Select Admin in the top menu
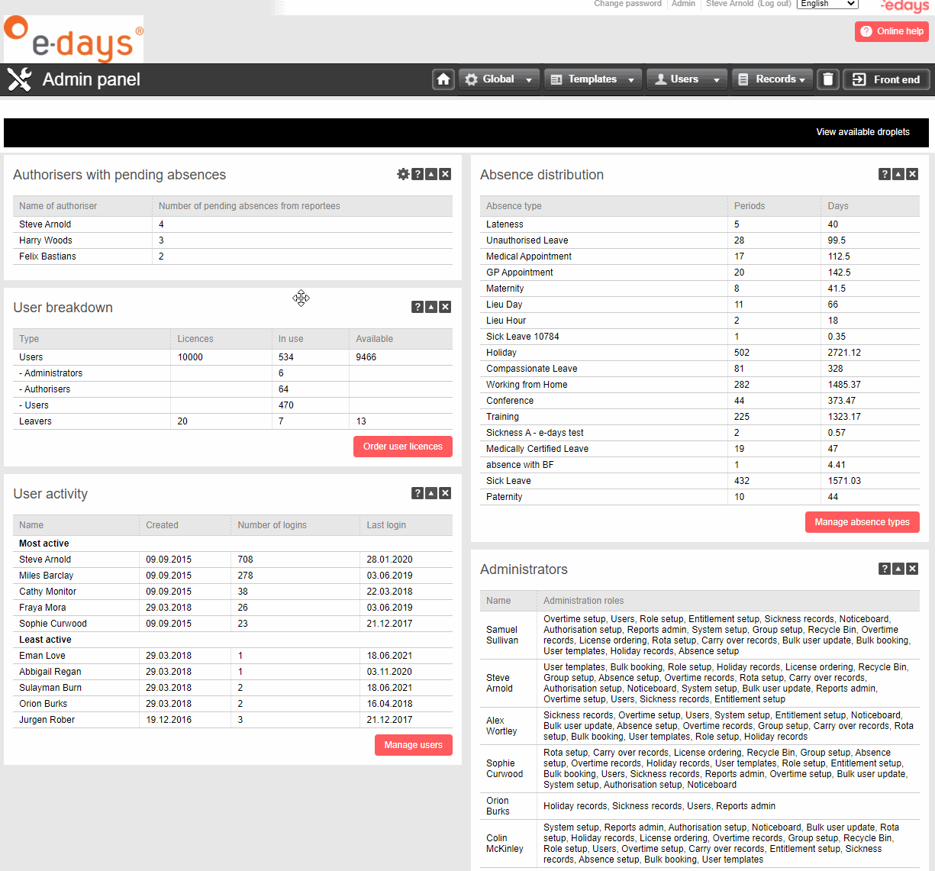Screen dimensions: 935x871 683,4
